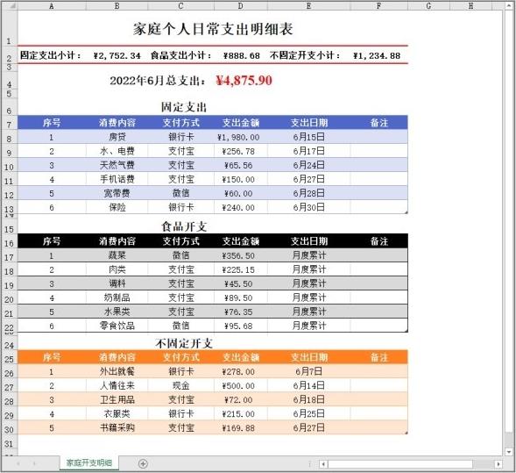Click the total ¥4,875.90 cell
Screen dimensions: 516x473
point(244,81)
